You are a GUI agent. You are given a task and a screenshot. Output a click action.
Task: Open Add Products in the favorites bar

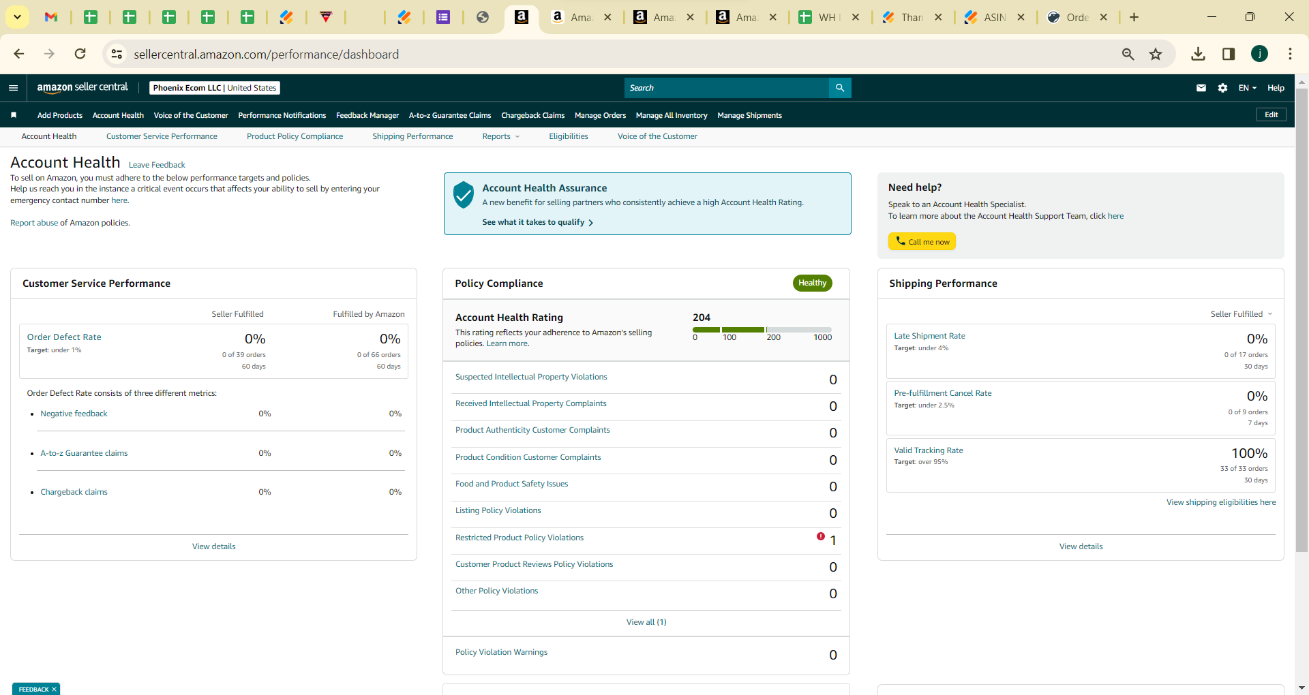pos(60,115)
